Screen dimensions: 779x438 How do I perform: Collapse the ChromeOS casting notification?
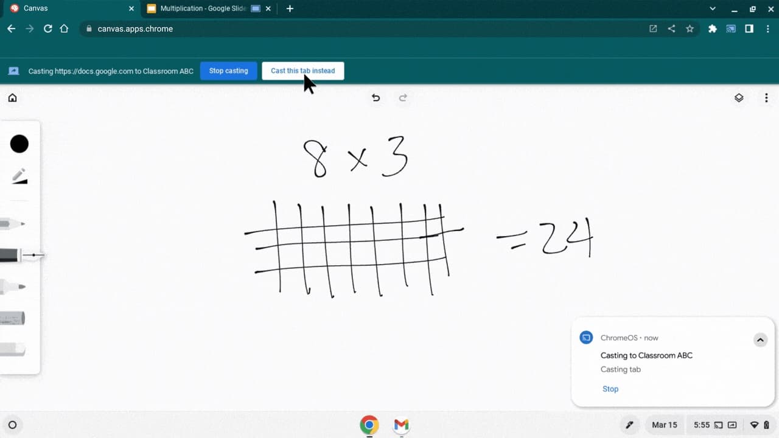pos(760,340)
